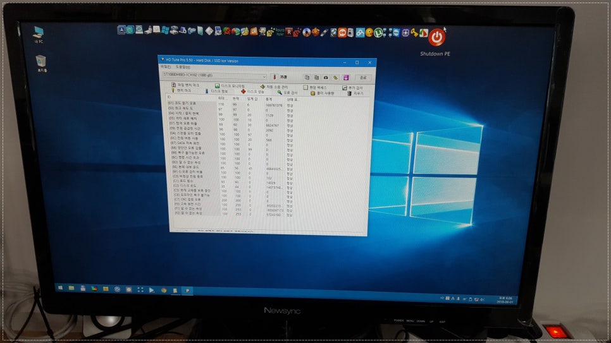Click the active HD Tune taskbar button

click(187, 291)
